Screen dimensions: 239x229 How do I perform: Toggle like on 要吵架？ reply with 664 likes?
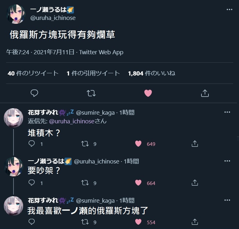pos(138,183)
